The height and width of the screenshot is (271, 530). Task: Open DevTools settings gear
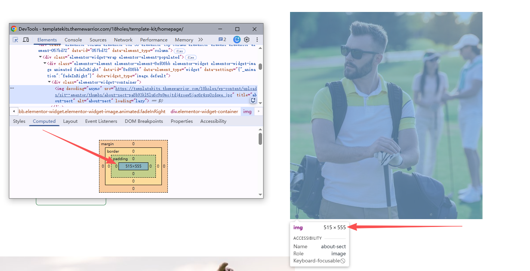[247, 40]
